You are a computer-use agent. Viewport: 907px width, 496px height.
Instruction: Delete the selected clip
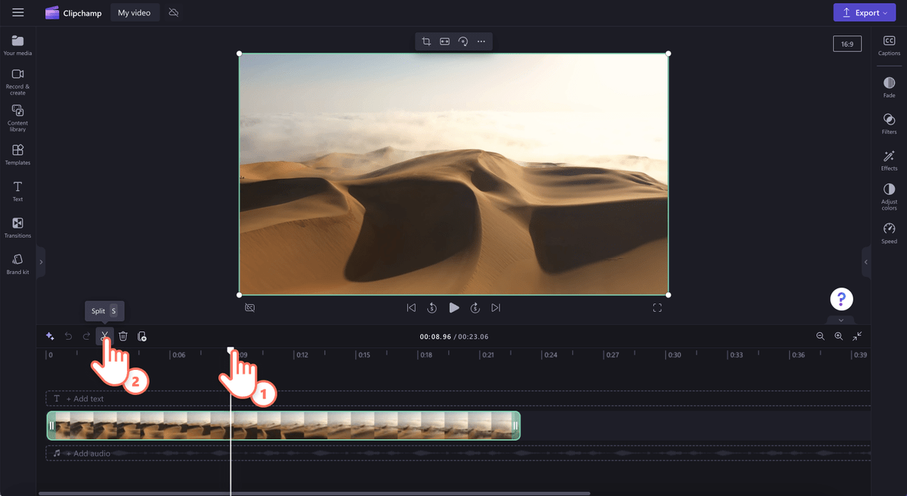123,336
